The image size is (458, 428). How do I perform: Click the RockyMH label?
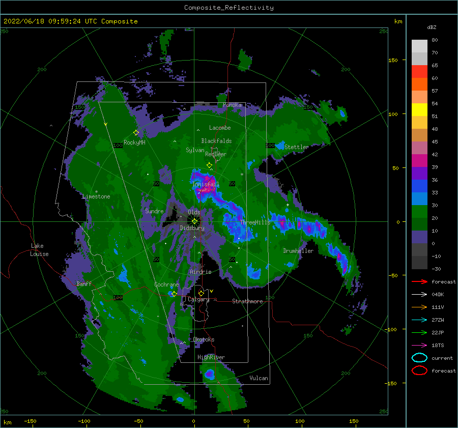click(134, 142)
